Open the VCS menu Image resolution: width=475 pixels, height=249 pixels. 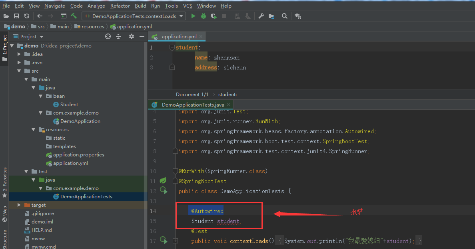tap(188, 6)
